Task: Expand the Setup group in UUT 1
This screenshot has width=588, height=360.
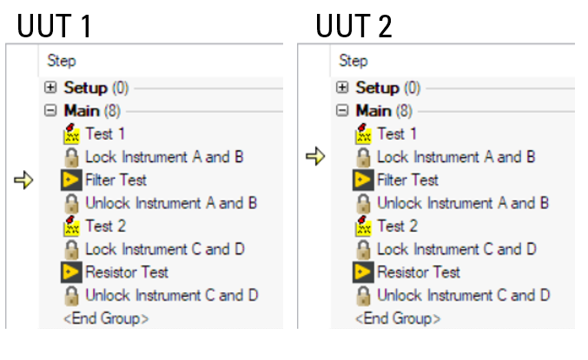Action: (50, 88)
